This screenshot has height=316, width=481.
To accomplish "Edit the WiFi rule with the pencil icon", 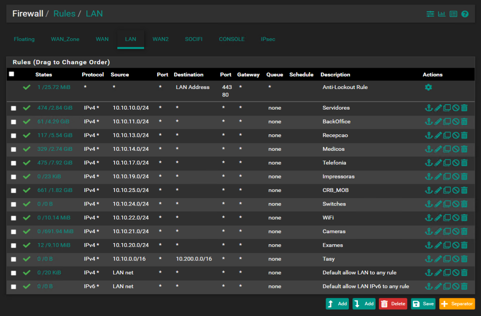I will [438, 218].
